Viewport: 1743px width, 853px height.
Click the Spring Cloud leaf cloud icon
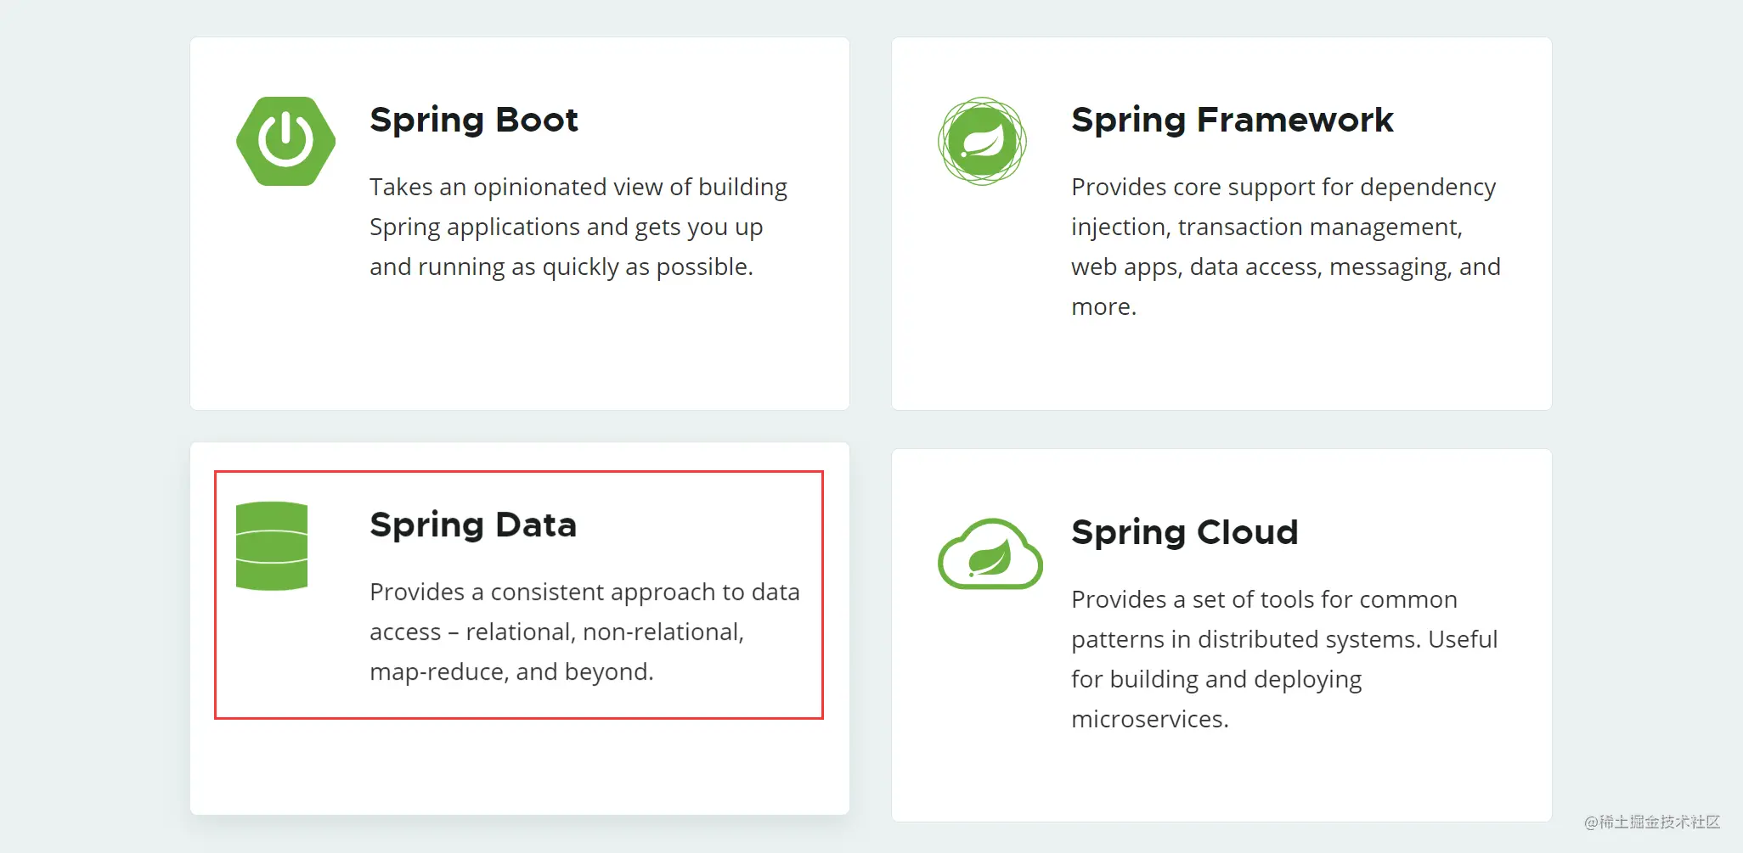(990, 553)
